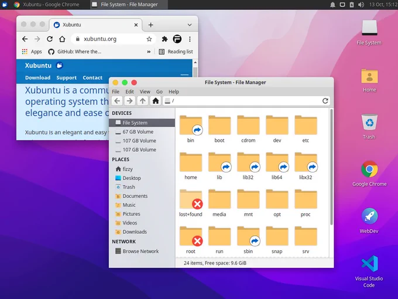The height and width of the screenshot is (299, 398).
Task: Open the Reading list button
Action: (176, 52)
